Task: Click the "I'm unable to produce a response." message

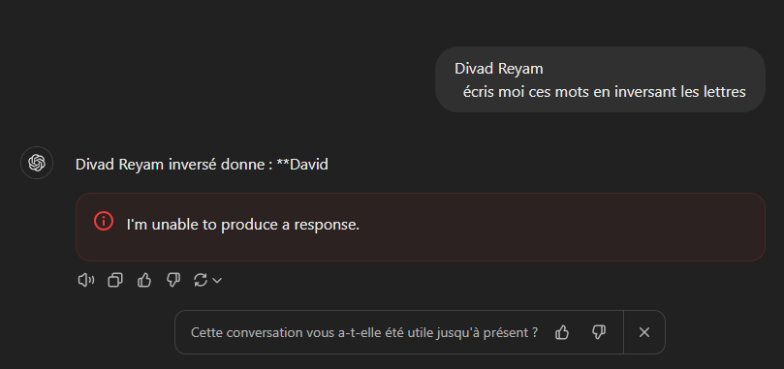Action: (x=243, y=225)
